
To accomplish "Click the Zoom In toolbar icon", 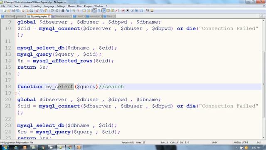I will tap(74, 10).
